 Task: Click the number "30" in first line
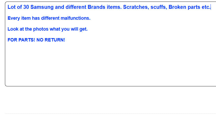26,7
